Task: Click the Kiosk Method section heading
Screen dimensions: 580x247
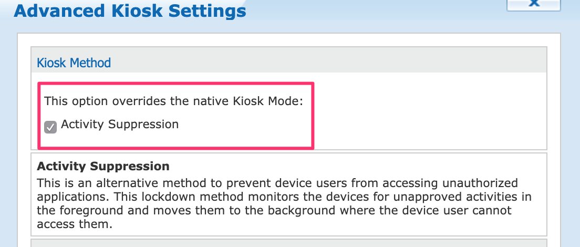Action: 74,63
